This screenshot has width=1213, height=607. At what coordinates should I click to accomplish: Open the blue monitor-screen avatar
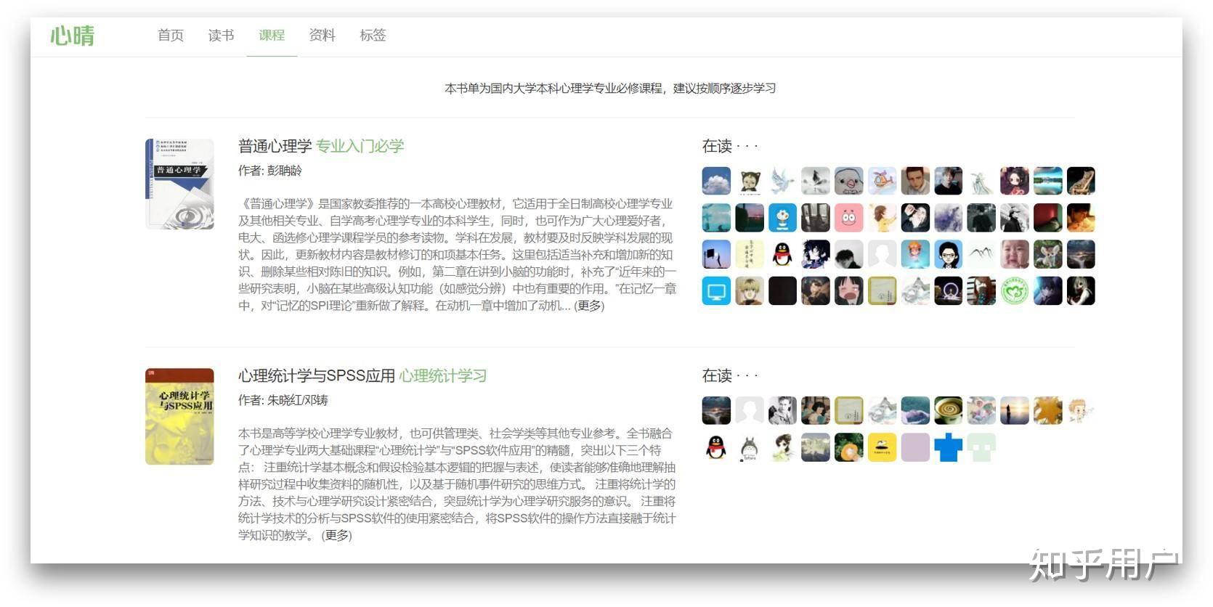tap(716, 291)
